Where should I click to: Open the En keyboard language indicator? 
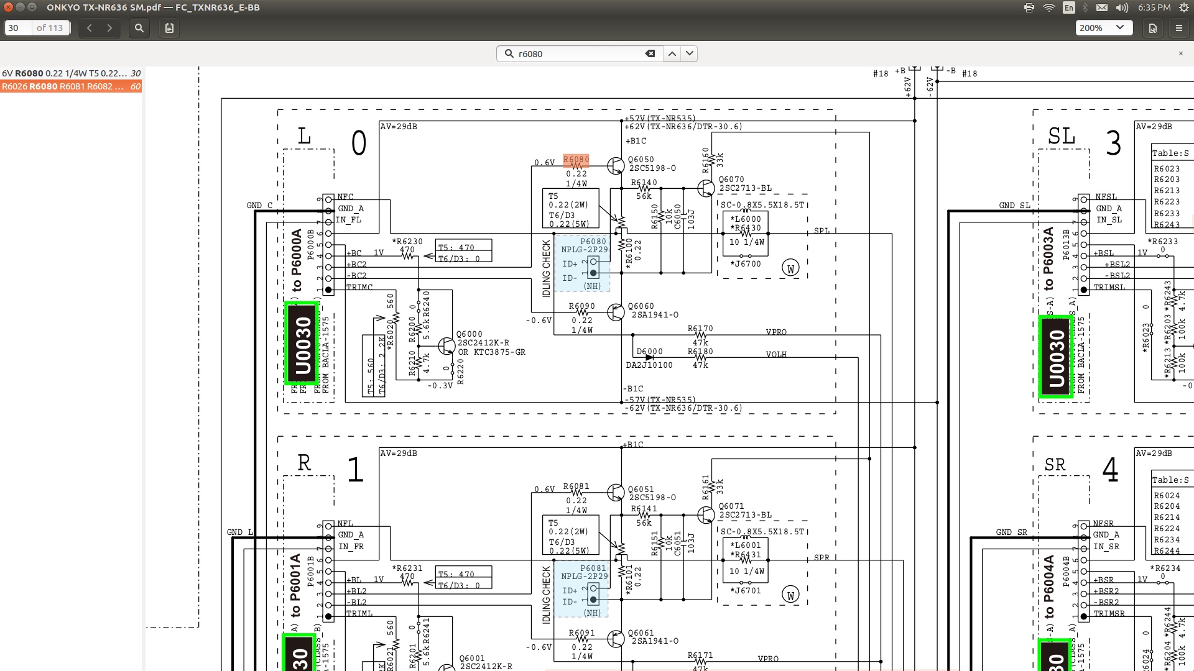[1068, 7]
